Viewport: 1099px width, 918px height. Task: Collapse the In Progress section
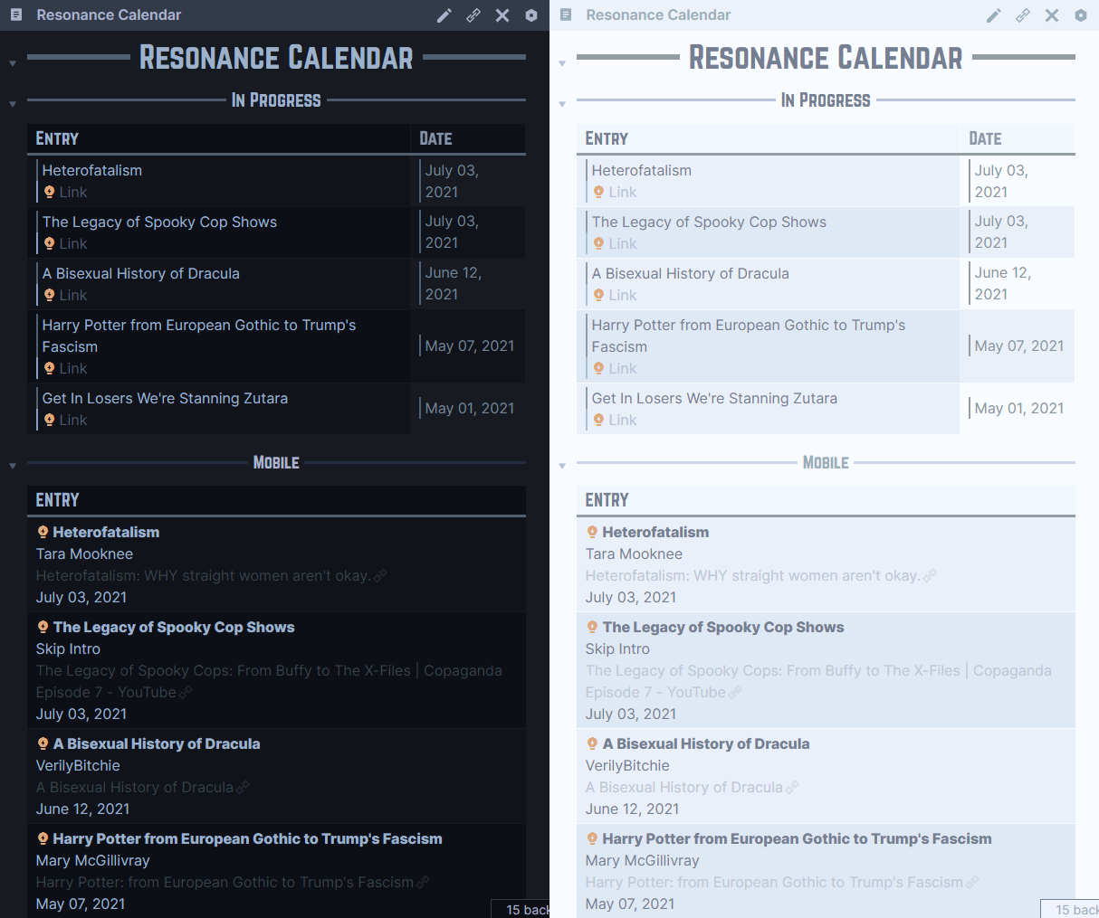click(11, 102)
